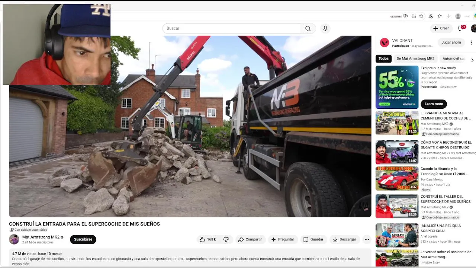Select the Todos filter chip
The image size is (476, 268).
coord(383,58)
